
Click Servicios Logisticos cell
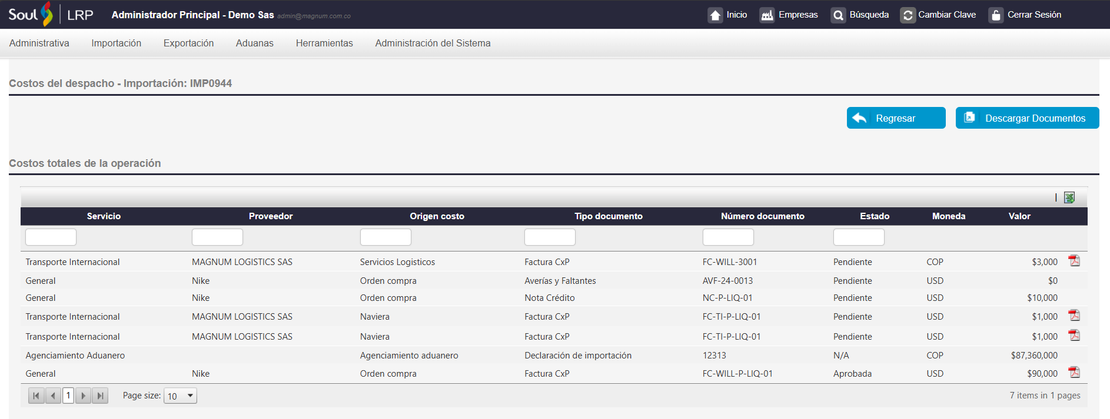397,262
